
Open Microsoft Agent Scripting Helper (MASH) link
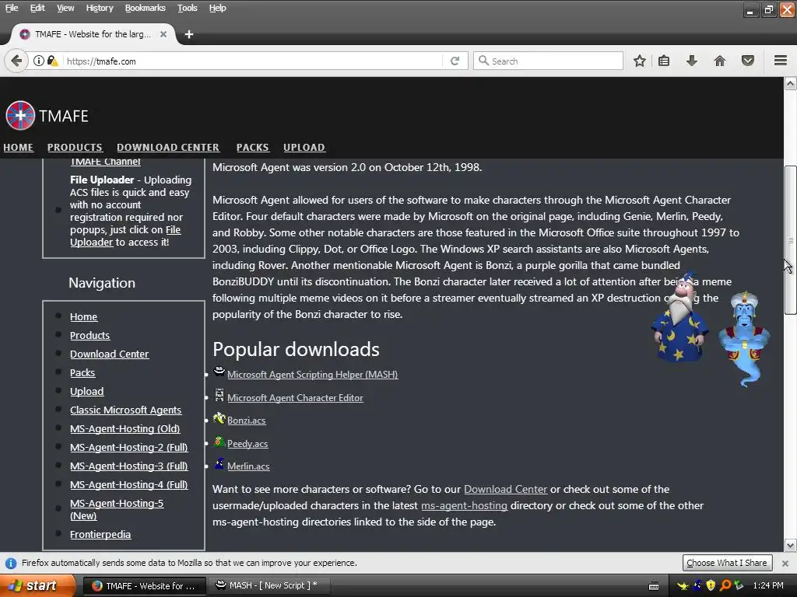click(x=313, y=374)
